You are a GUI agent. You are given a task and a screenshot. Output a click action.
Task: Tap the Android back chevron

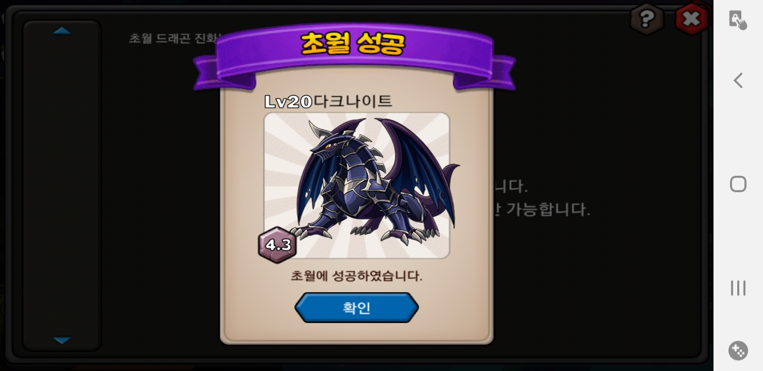pyautogui.click(x=738, y=80)
